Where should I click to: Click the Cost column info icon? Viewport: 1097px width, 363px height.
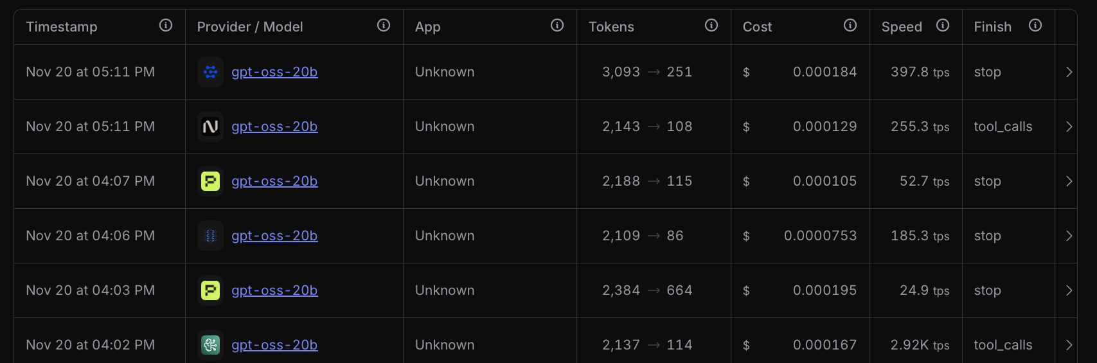[x=850, y=26]
